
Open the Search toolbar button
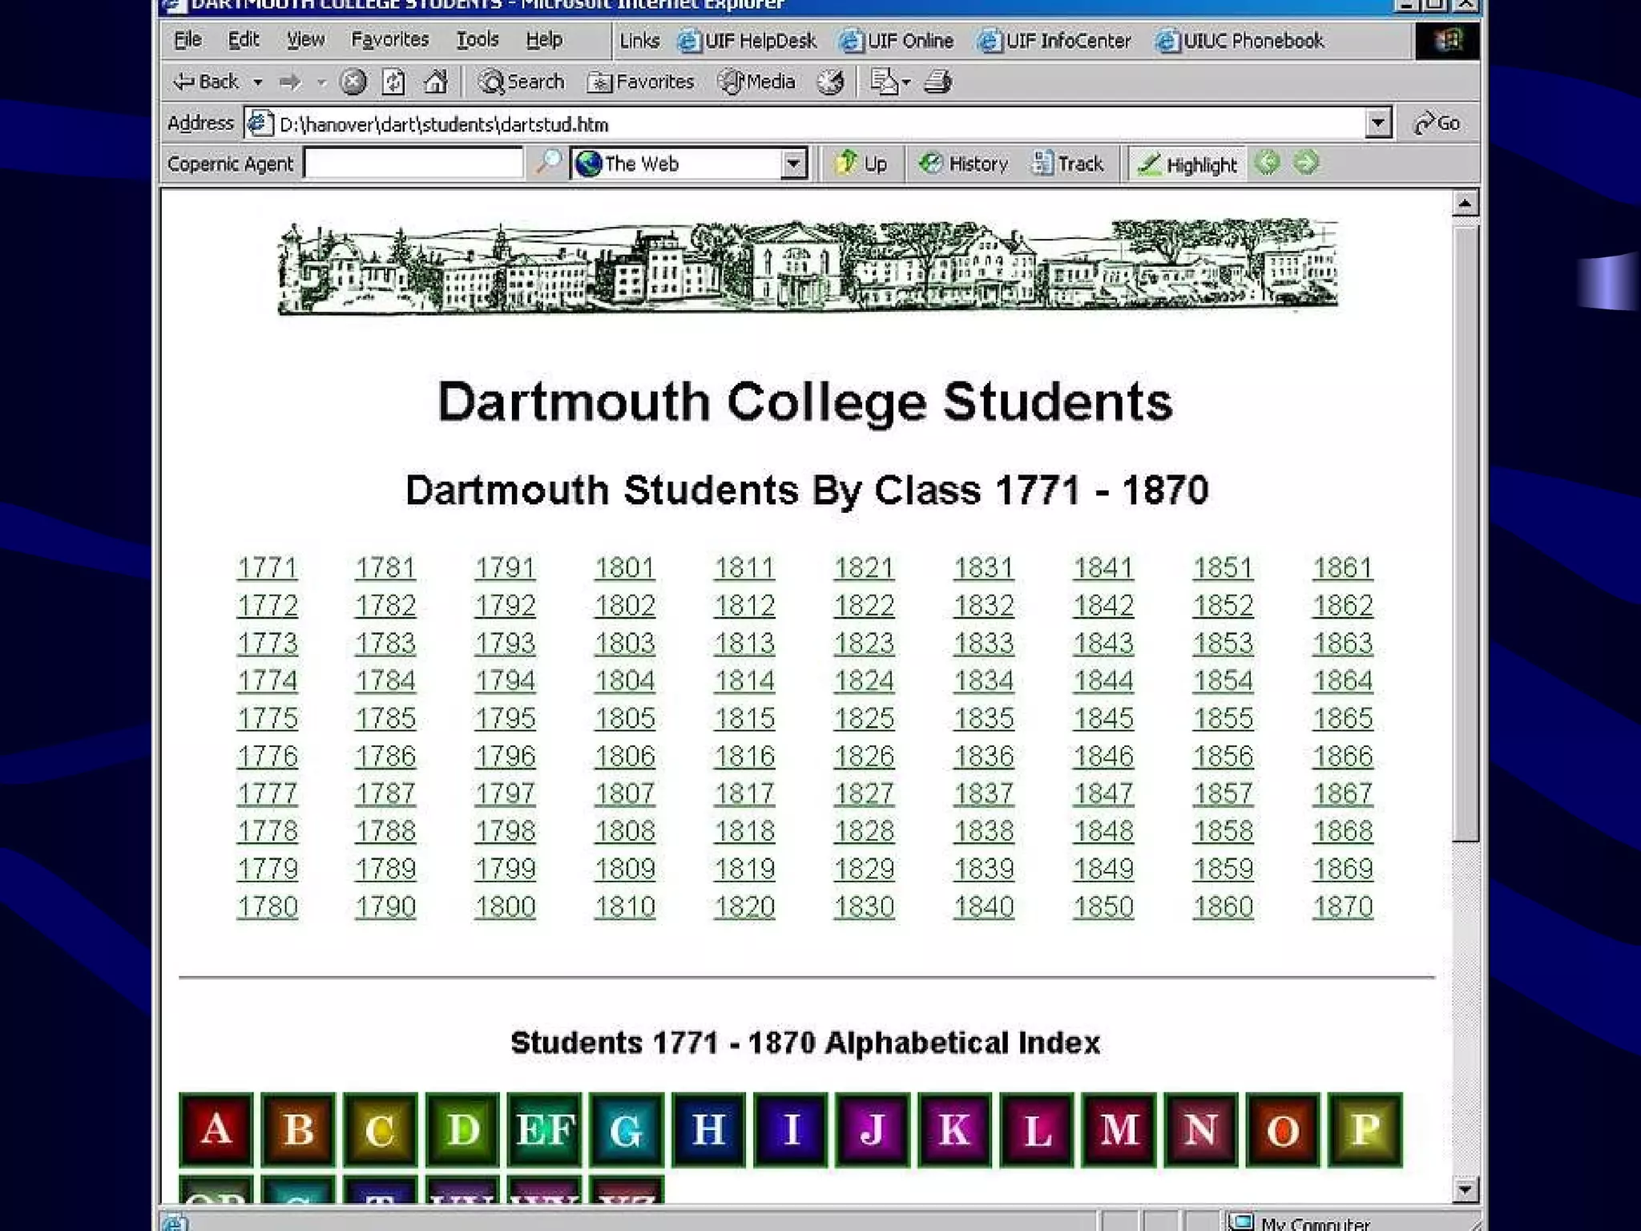[522, 82]
